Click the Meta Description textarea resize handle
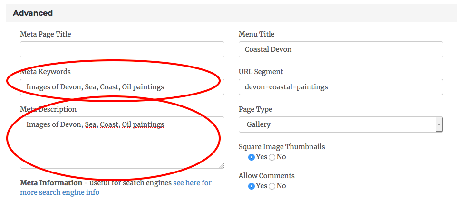This screenshot has width=465, height=210. [x=221, y=165]
